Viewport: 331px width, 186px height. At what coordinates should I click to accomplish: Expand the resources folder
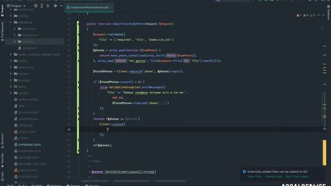10,67
